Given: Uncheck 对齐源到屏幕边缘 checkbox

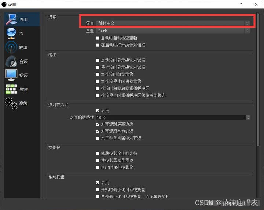Looking at the screenshot, I should [x=98, y=124].
